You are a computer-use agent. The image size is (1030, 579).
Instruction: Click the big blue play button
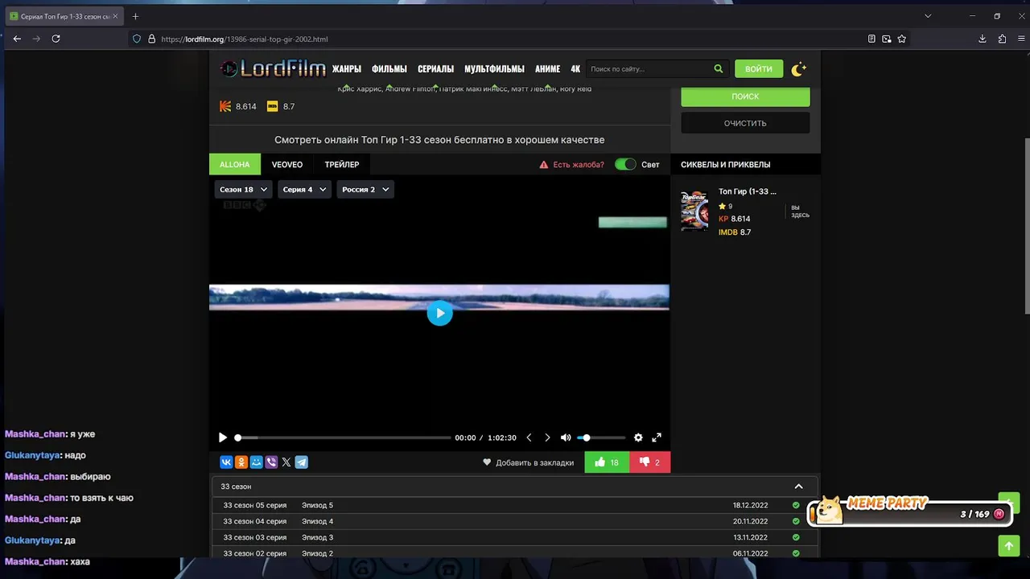coord(439,313)
